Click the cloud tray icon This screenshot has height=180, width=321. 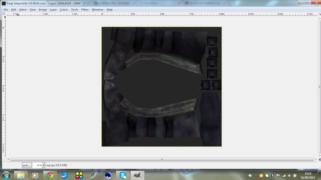pyautogui.click(x=250, y=176)
